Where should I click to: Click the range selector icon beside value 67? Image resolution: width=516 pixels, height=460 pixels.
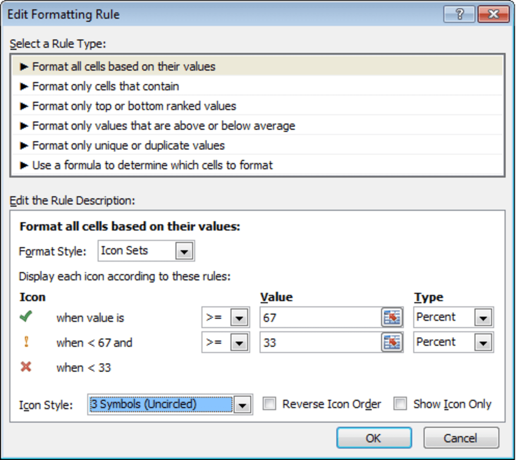(x=392, y=317)
